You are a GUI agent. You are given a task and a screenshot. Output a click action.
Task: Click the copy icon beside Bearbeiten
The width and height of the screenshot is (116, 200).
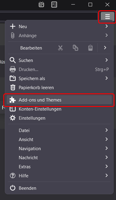coord(76,48)
